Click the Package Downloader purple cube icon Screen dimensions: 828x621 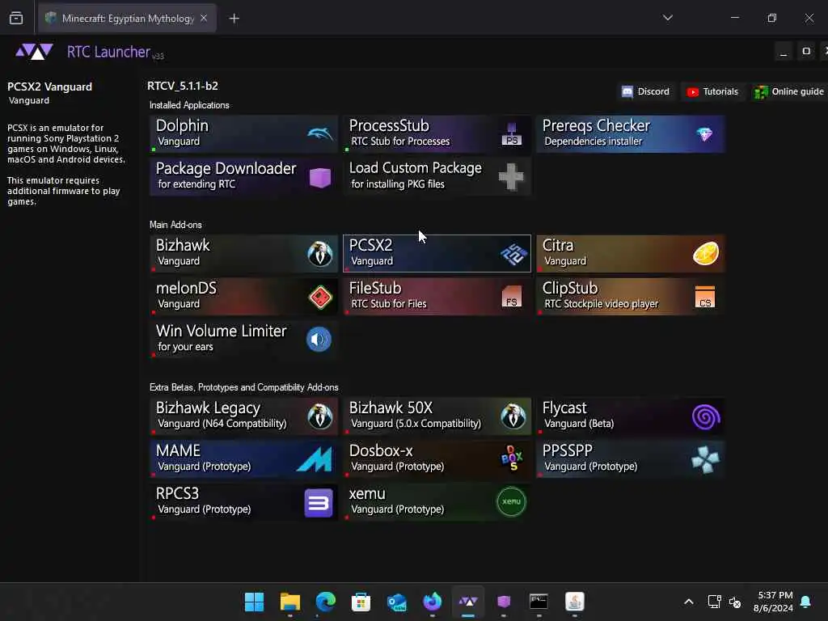(x=320, y=177)
